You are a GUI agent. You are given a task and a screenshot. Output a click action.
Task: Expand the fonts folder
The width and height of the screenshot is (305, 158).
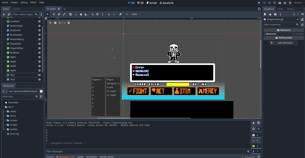[5, 116]
